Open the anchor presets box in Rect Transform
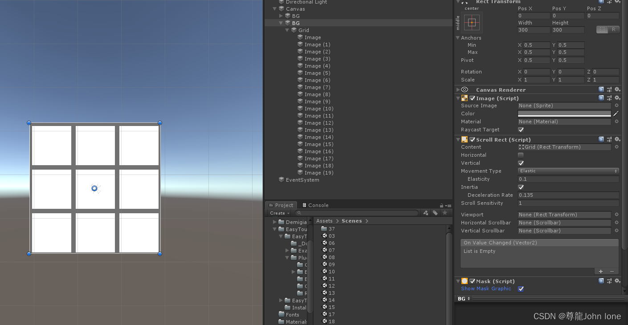Viewport: 628px width, 325px height. pyautogui.click(x=472, y=22)
